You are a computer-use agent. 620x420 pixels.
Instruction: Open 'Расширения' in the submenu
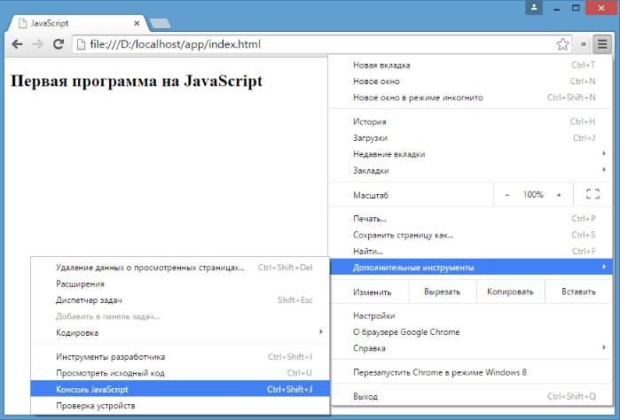180,284
